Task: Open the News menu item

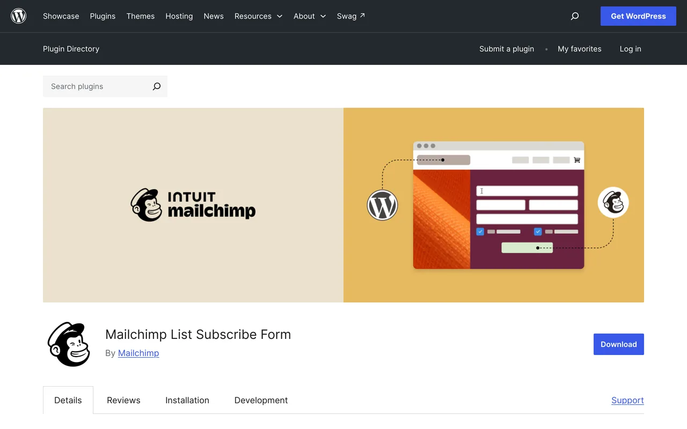Action: pos(214,16)
